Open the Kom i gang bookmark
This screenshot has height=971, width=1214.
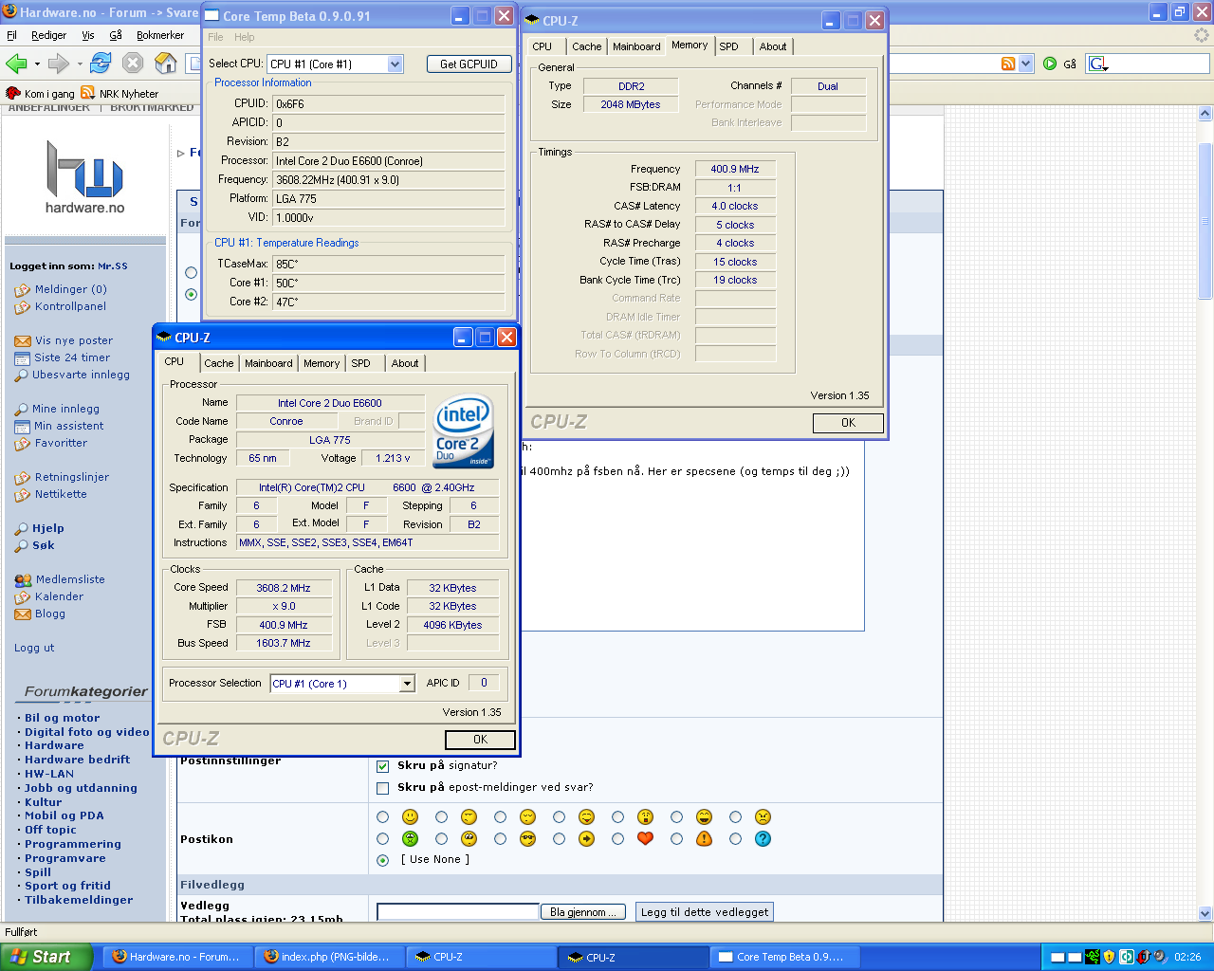pos(40,94)
